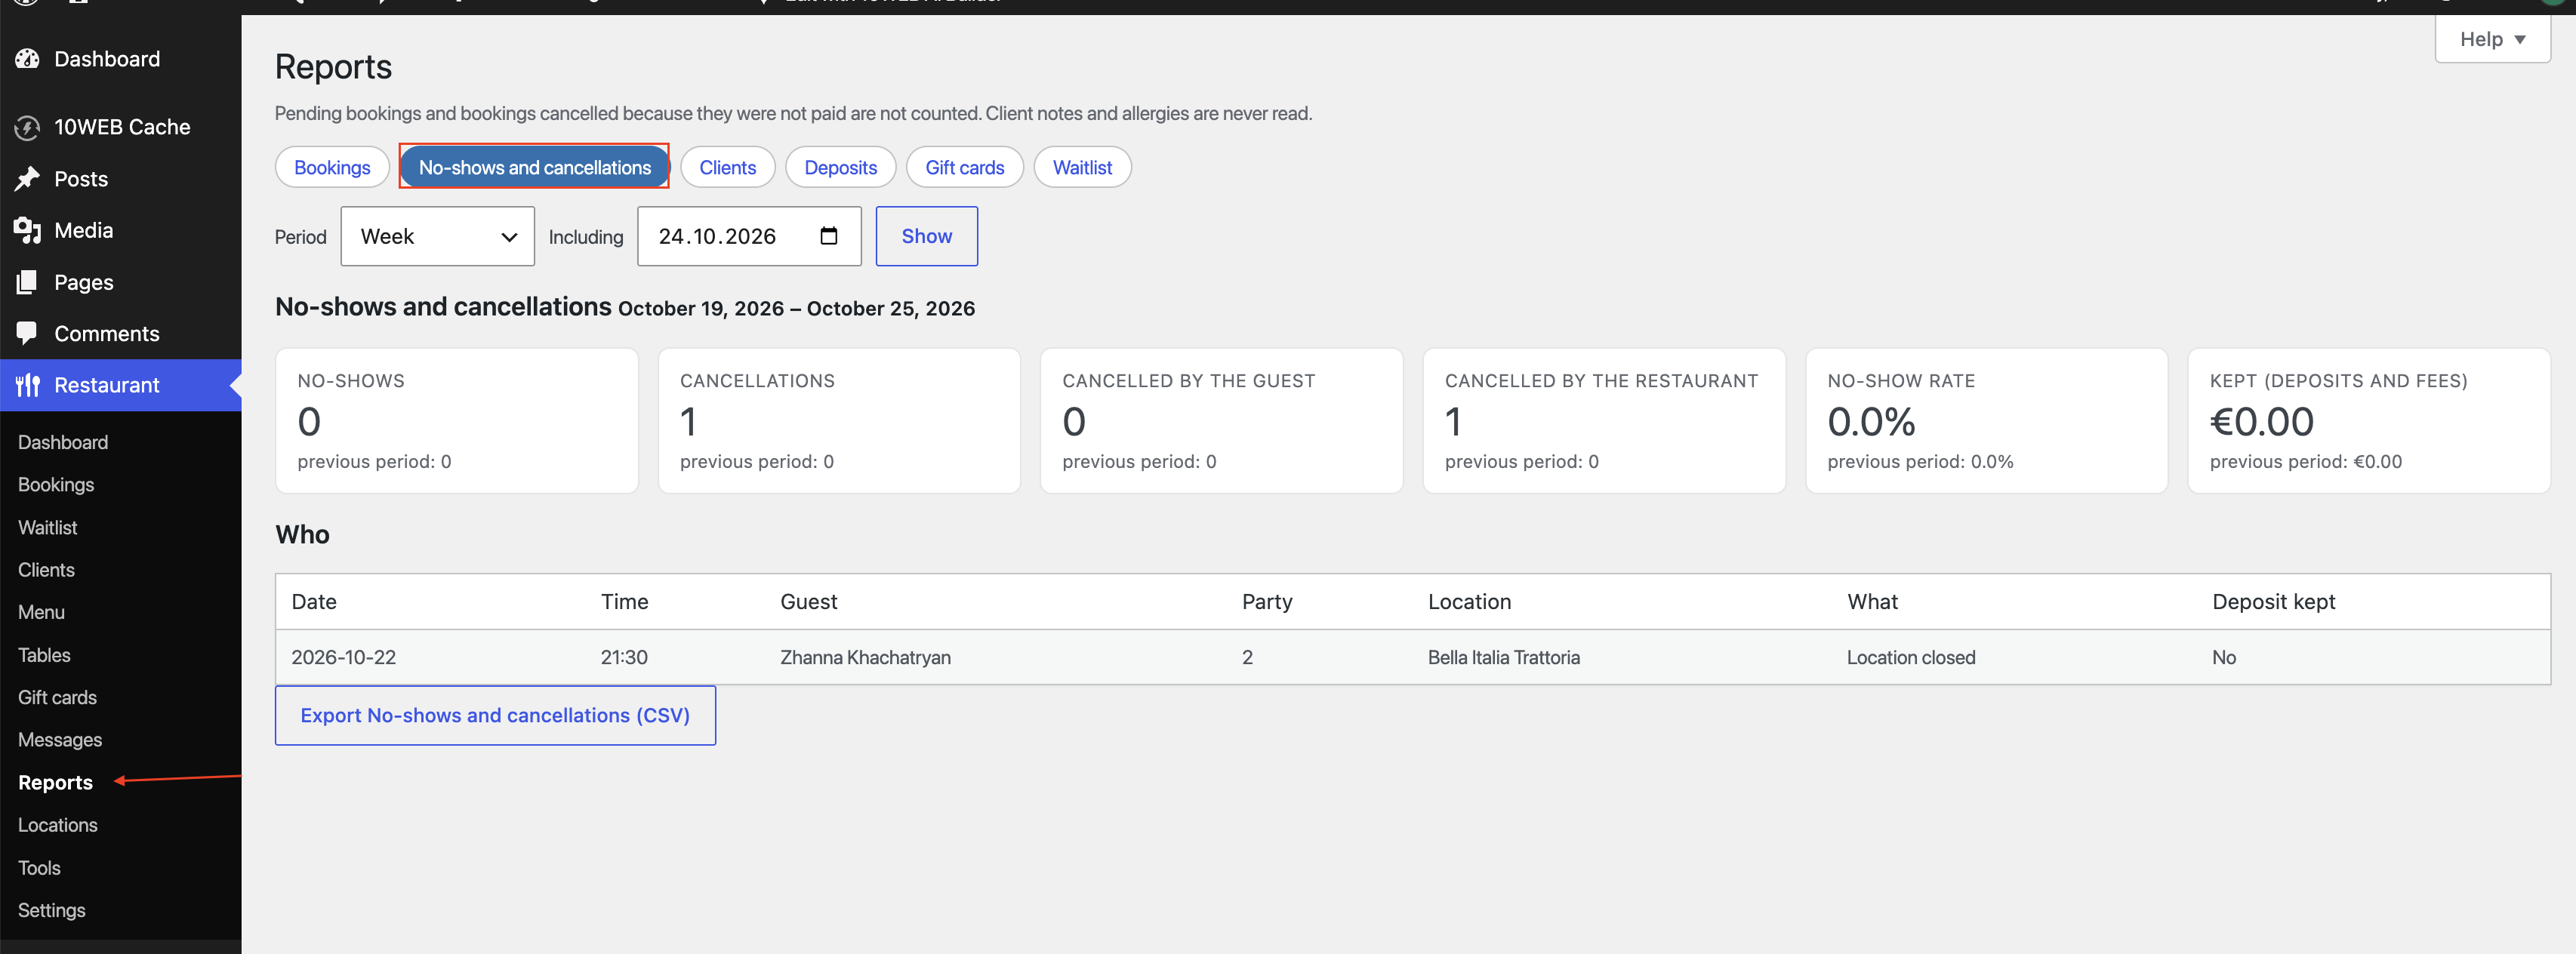Open Waitlist in the Restaurant submenu
The width and height of the screenshot is (2576, 954).
tap(47, 527)
